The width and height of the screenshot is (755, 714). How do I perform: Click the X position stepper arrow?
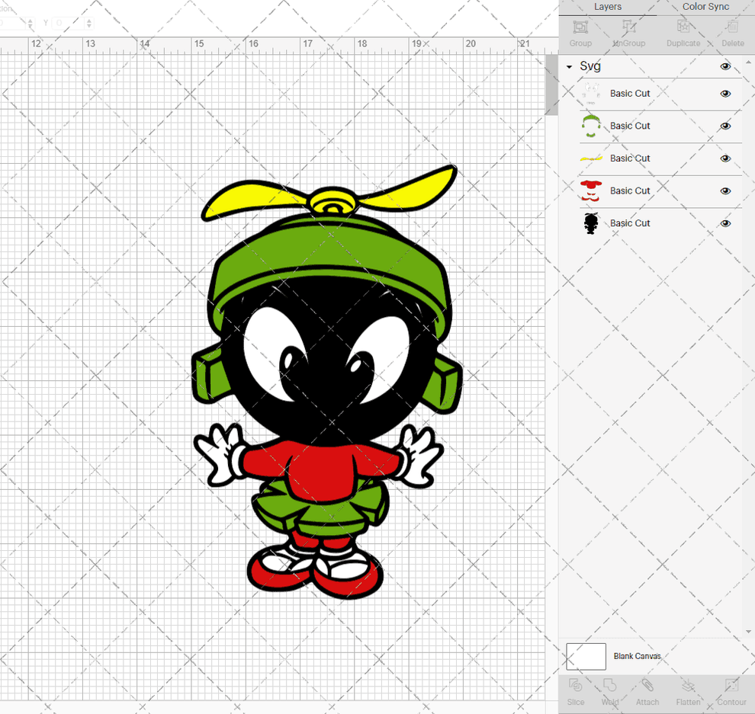31,23
